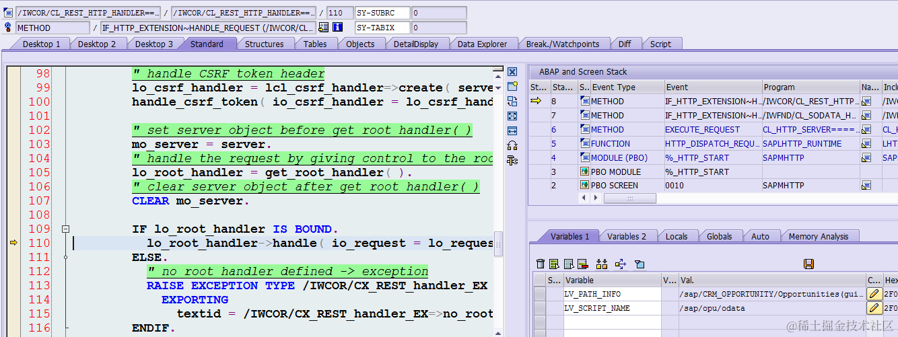
Task: Click the Program column header in stack
Action: point(810,87)
